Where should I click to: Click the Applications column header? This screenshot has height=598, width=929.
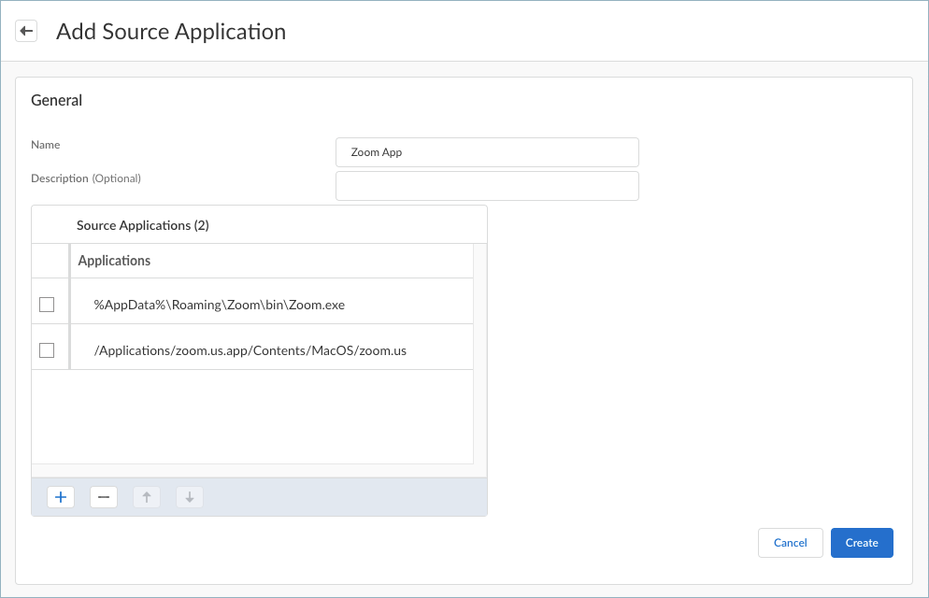coord(114,261)
